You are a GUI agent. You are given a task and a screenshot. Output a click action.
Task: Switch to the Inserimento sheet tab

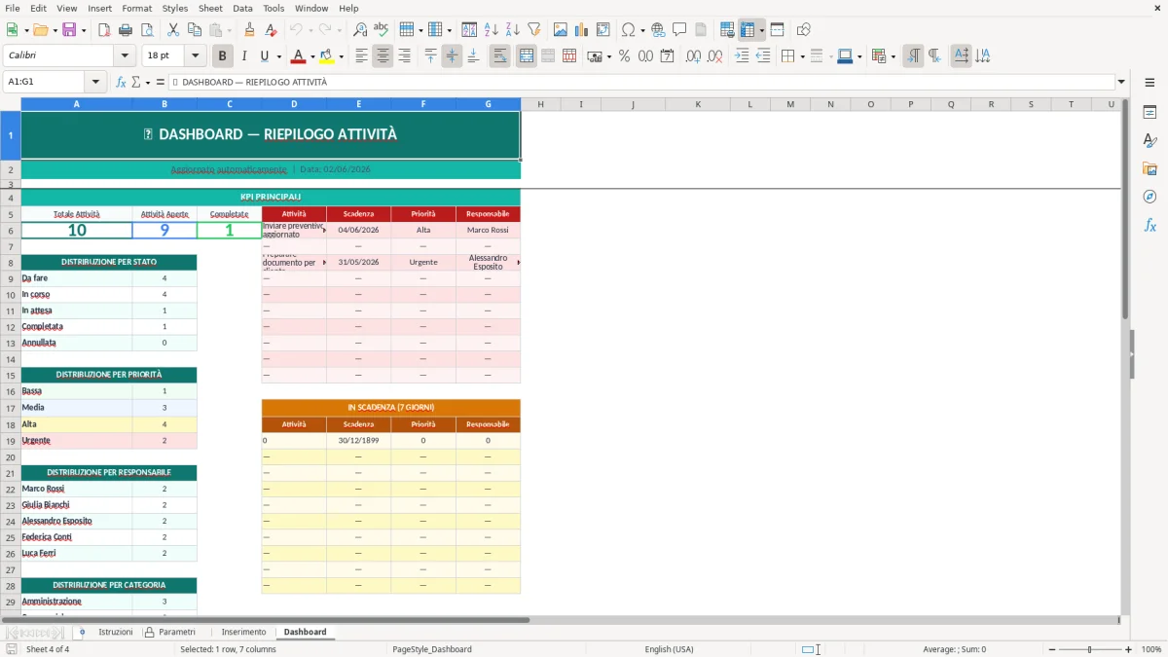pyautogui.click(x=243, y=632)
